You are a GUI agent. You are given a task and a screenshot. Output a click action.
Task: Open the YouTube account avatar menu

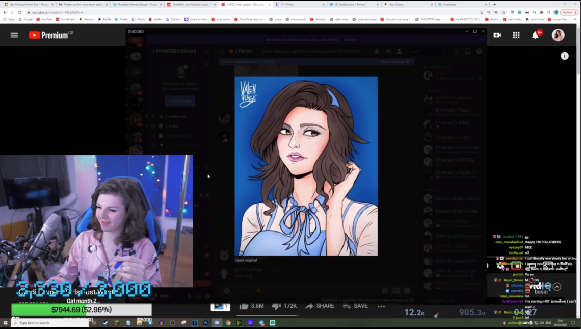click(x=558, y=35)
